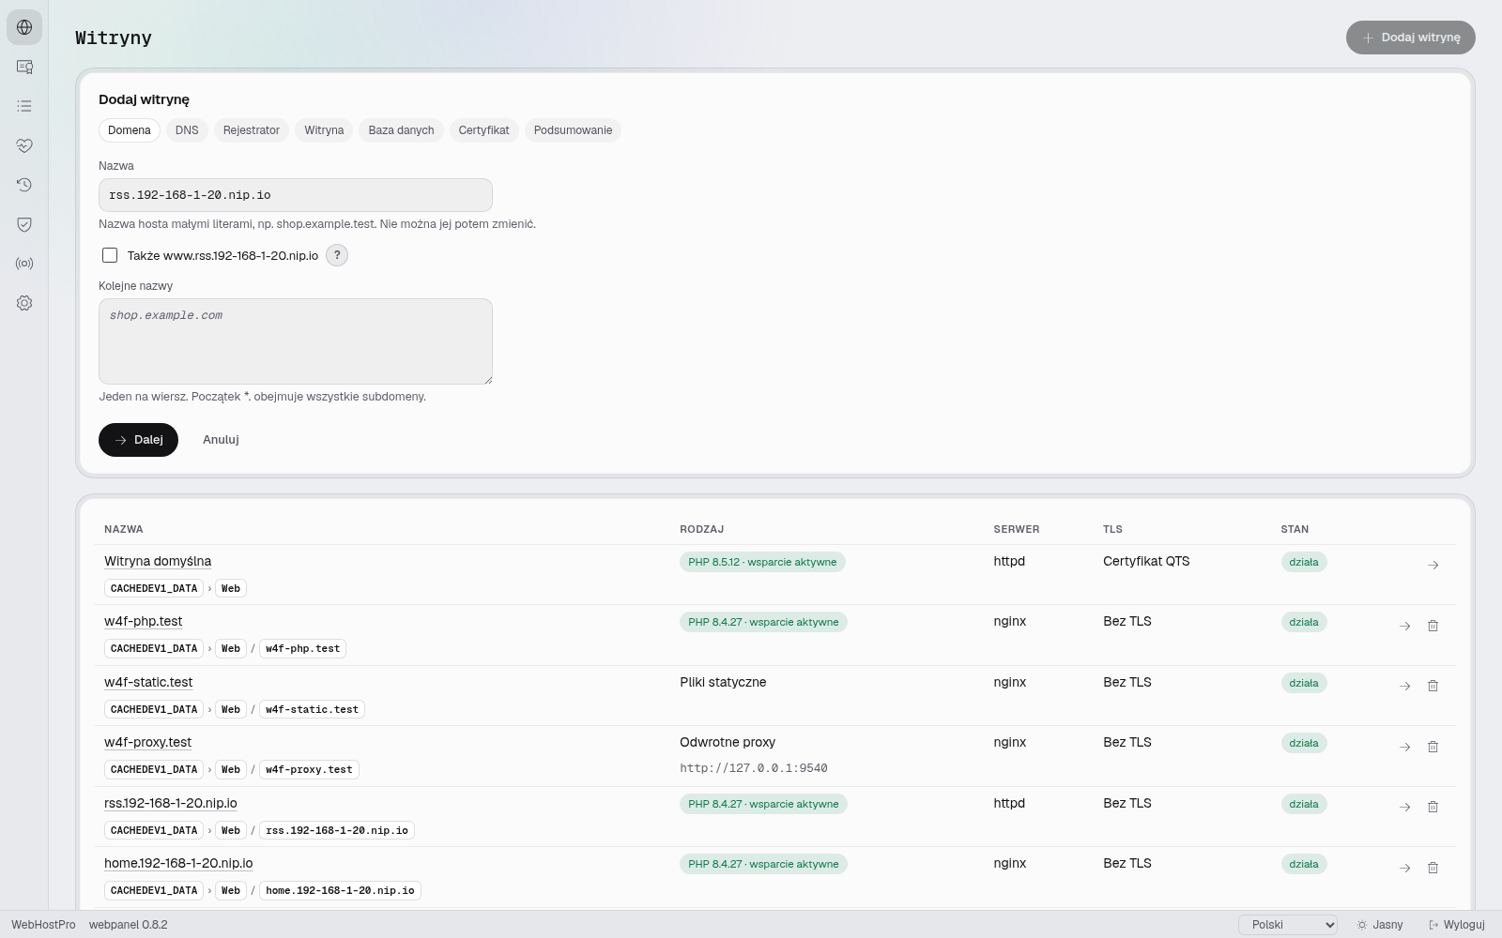Click the http://127.0.0.1:9540 proxy address

754,768
